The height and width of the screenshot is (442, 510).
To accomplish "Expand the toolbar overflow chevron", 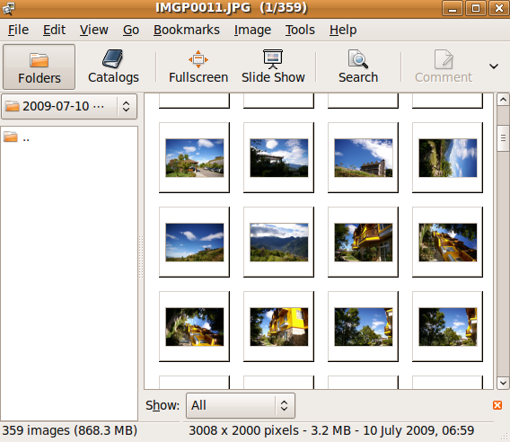I will pyautogui.click(x=494, y=66).
